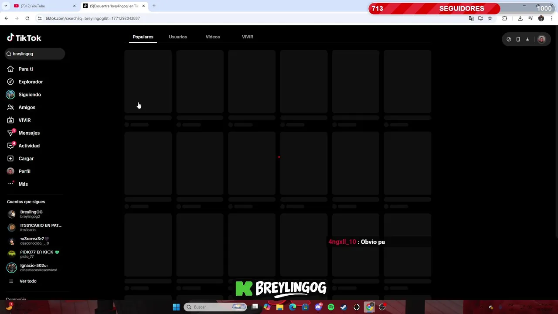Click the TikTok logo
The height and width of the screenshot is (314, 558).
[24, 38]
